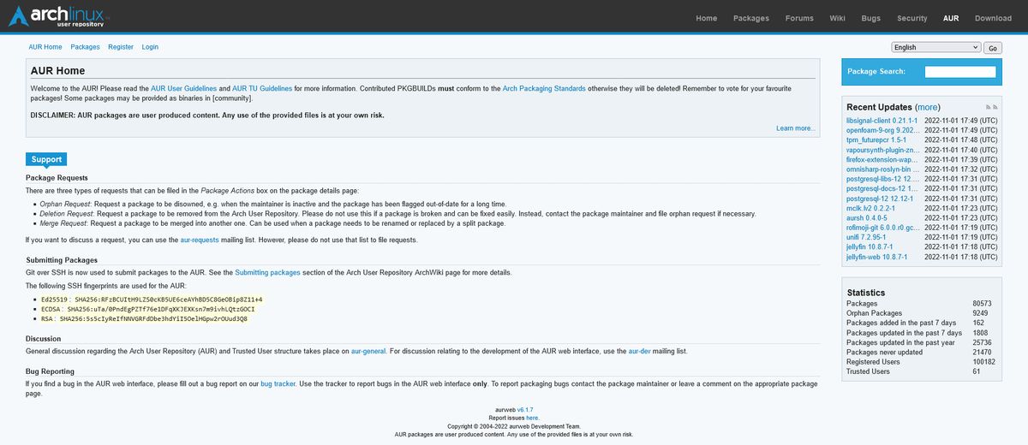Open the Packages top navigation item
This screenshot has width=1028, height=445.
[x=751, y=18]
